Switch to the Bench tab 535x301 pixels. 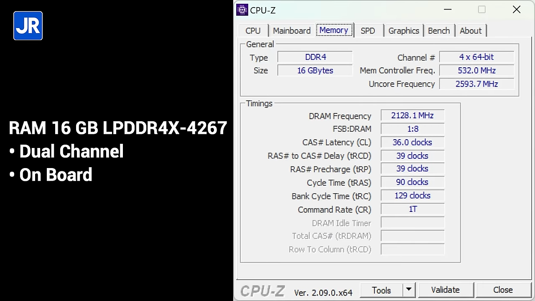[x=439, y=31]
